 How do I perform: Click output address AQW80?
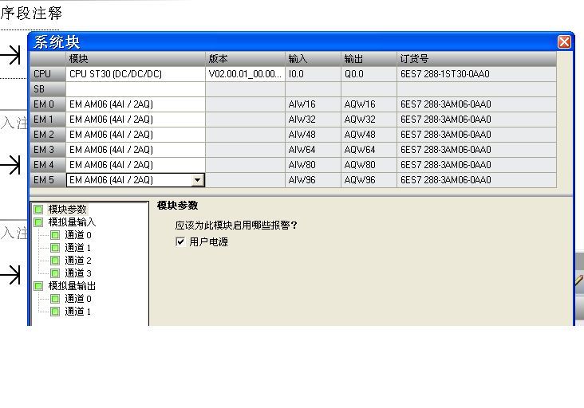pos(369,165)
